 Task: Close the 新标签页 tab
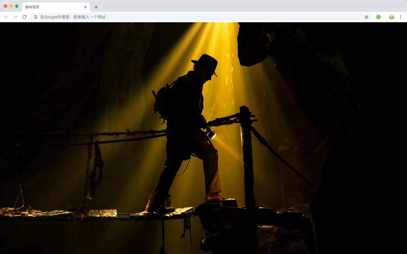pyautogui.click(x=85, y=7)
